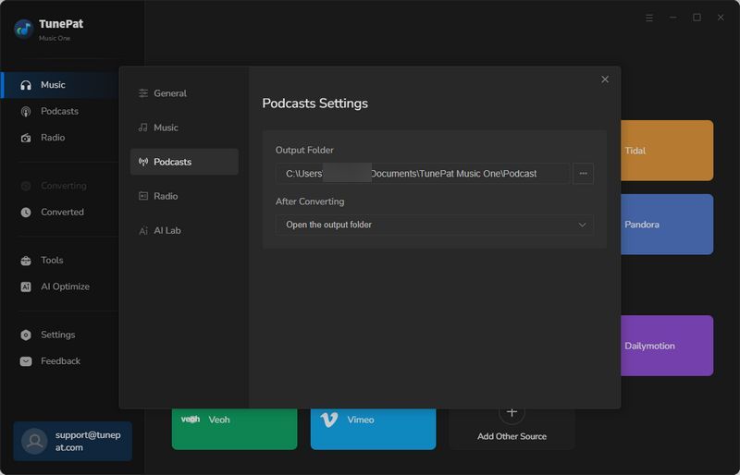Select the Radio settings tab
This screenshot has width=740, height=475.
166,196
